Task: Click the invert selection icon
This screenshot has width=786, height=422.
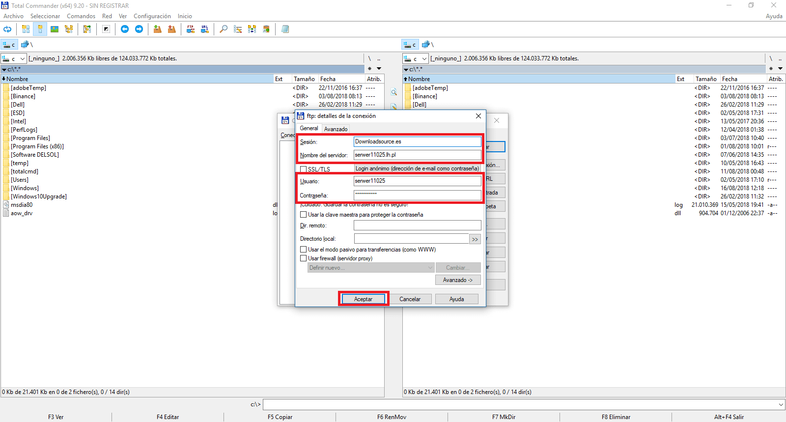Action: [106, 29]
